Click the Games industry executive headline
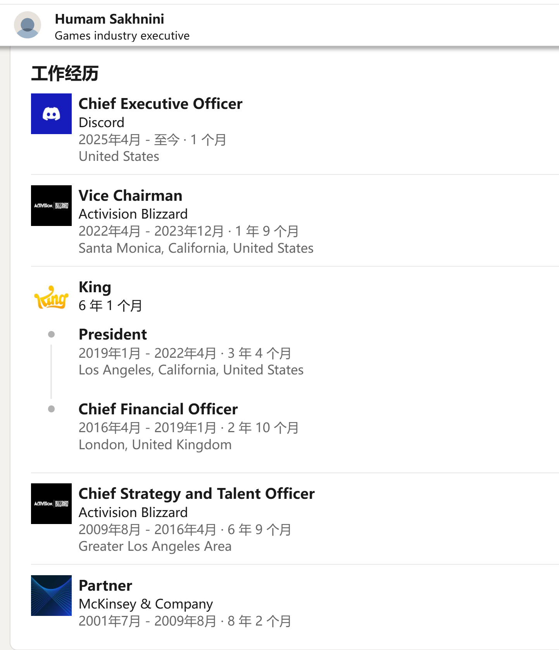The width and height of the screenshot is (559, 650). tap(122, 36)
